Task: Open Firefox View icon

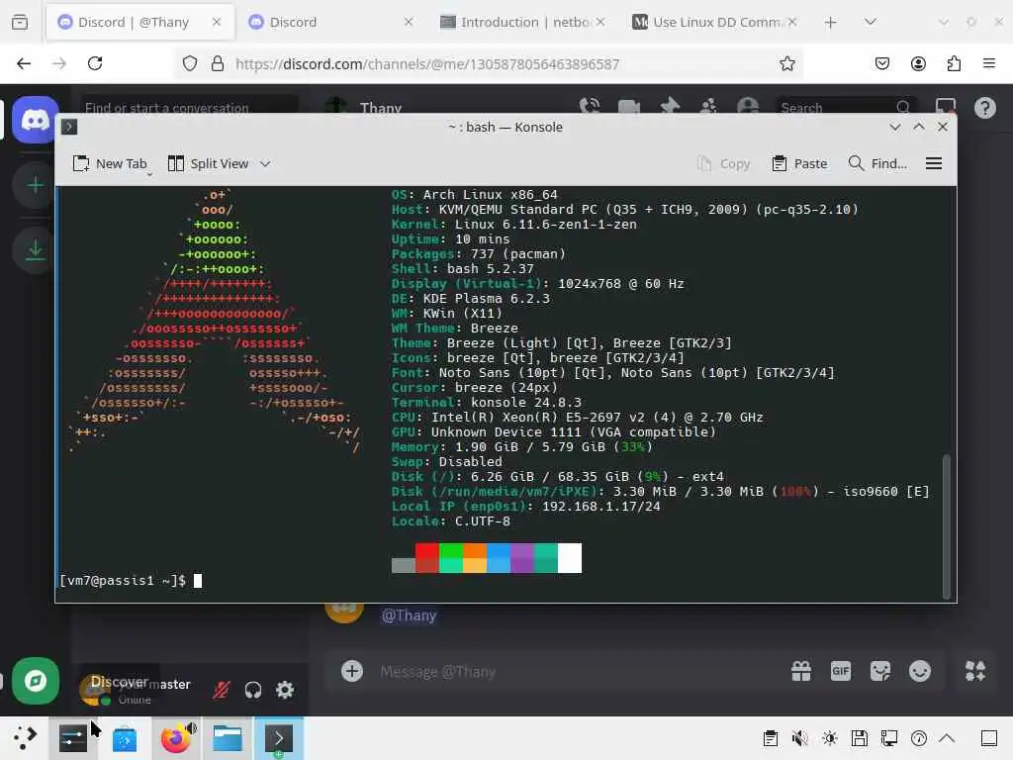Action: pos(20,22)
